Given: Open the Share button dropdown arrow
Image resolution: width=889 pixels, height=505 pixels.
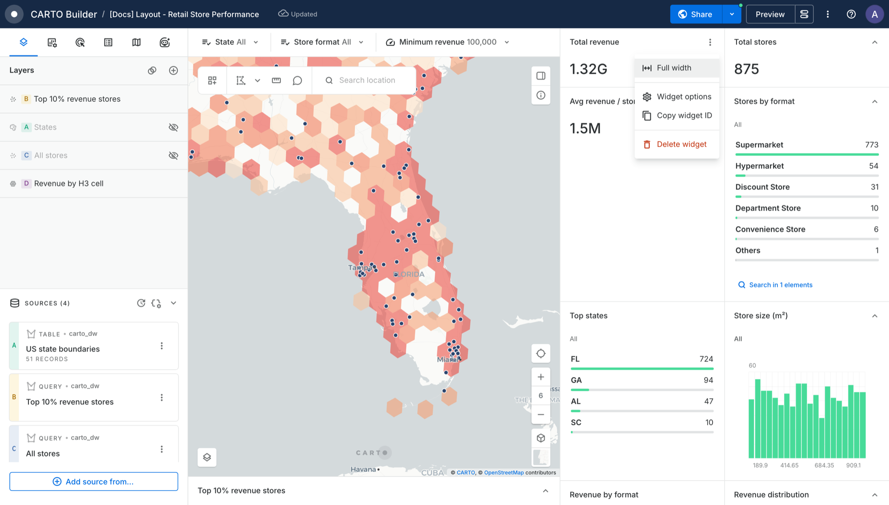Looking at the screenshot, I should pyautogui.click(x=732, y=14).
